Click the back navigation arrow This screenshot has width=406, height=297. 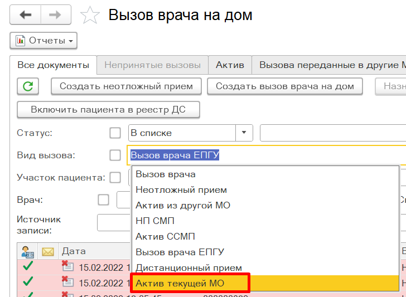coord(26,15)
